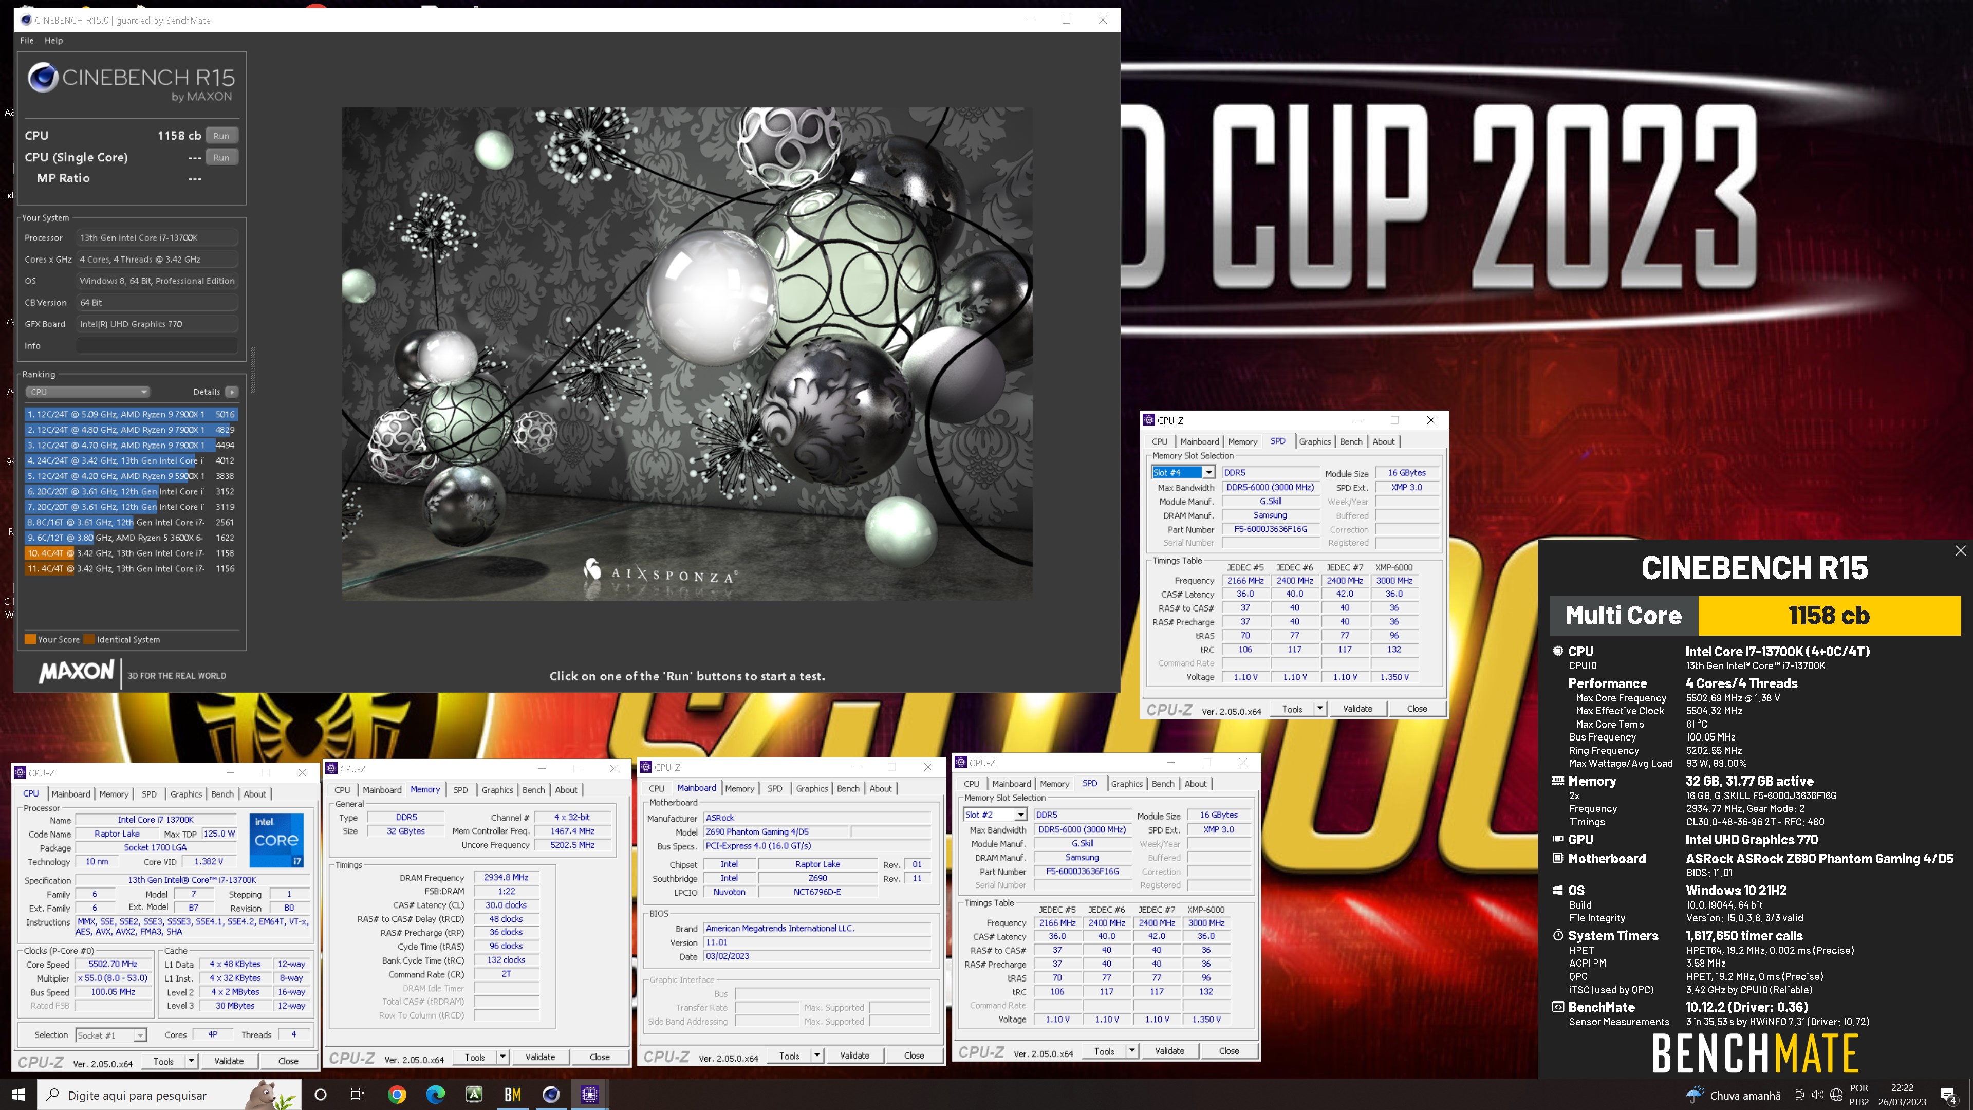The image size is (1973, 1110).
Task: Open network globe icon in system tray
Action: pyautogui.click(x=1836, y=1095)
